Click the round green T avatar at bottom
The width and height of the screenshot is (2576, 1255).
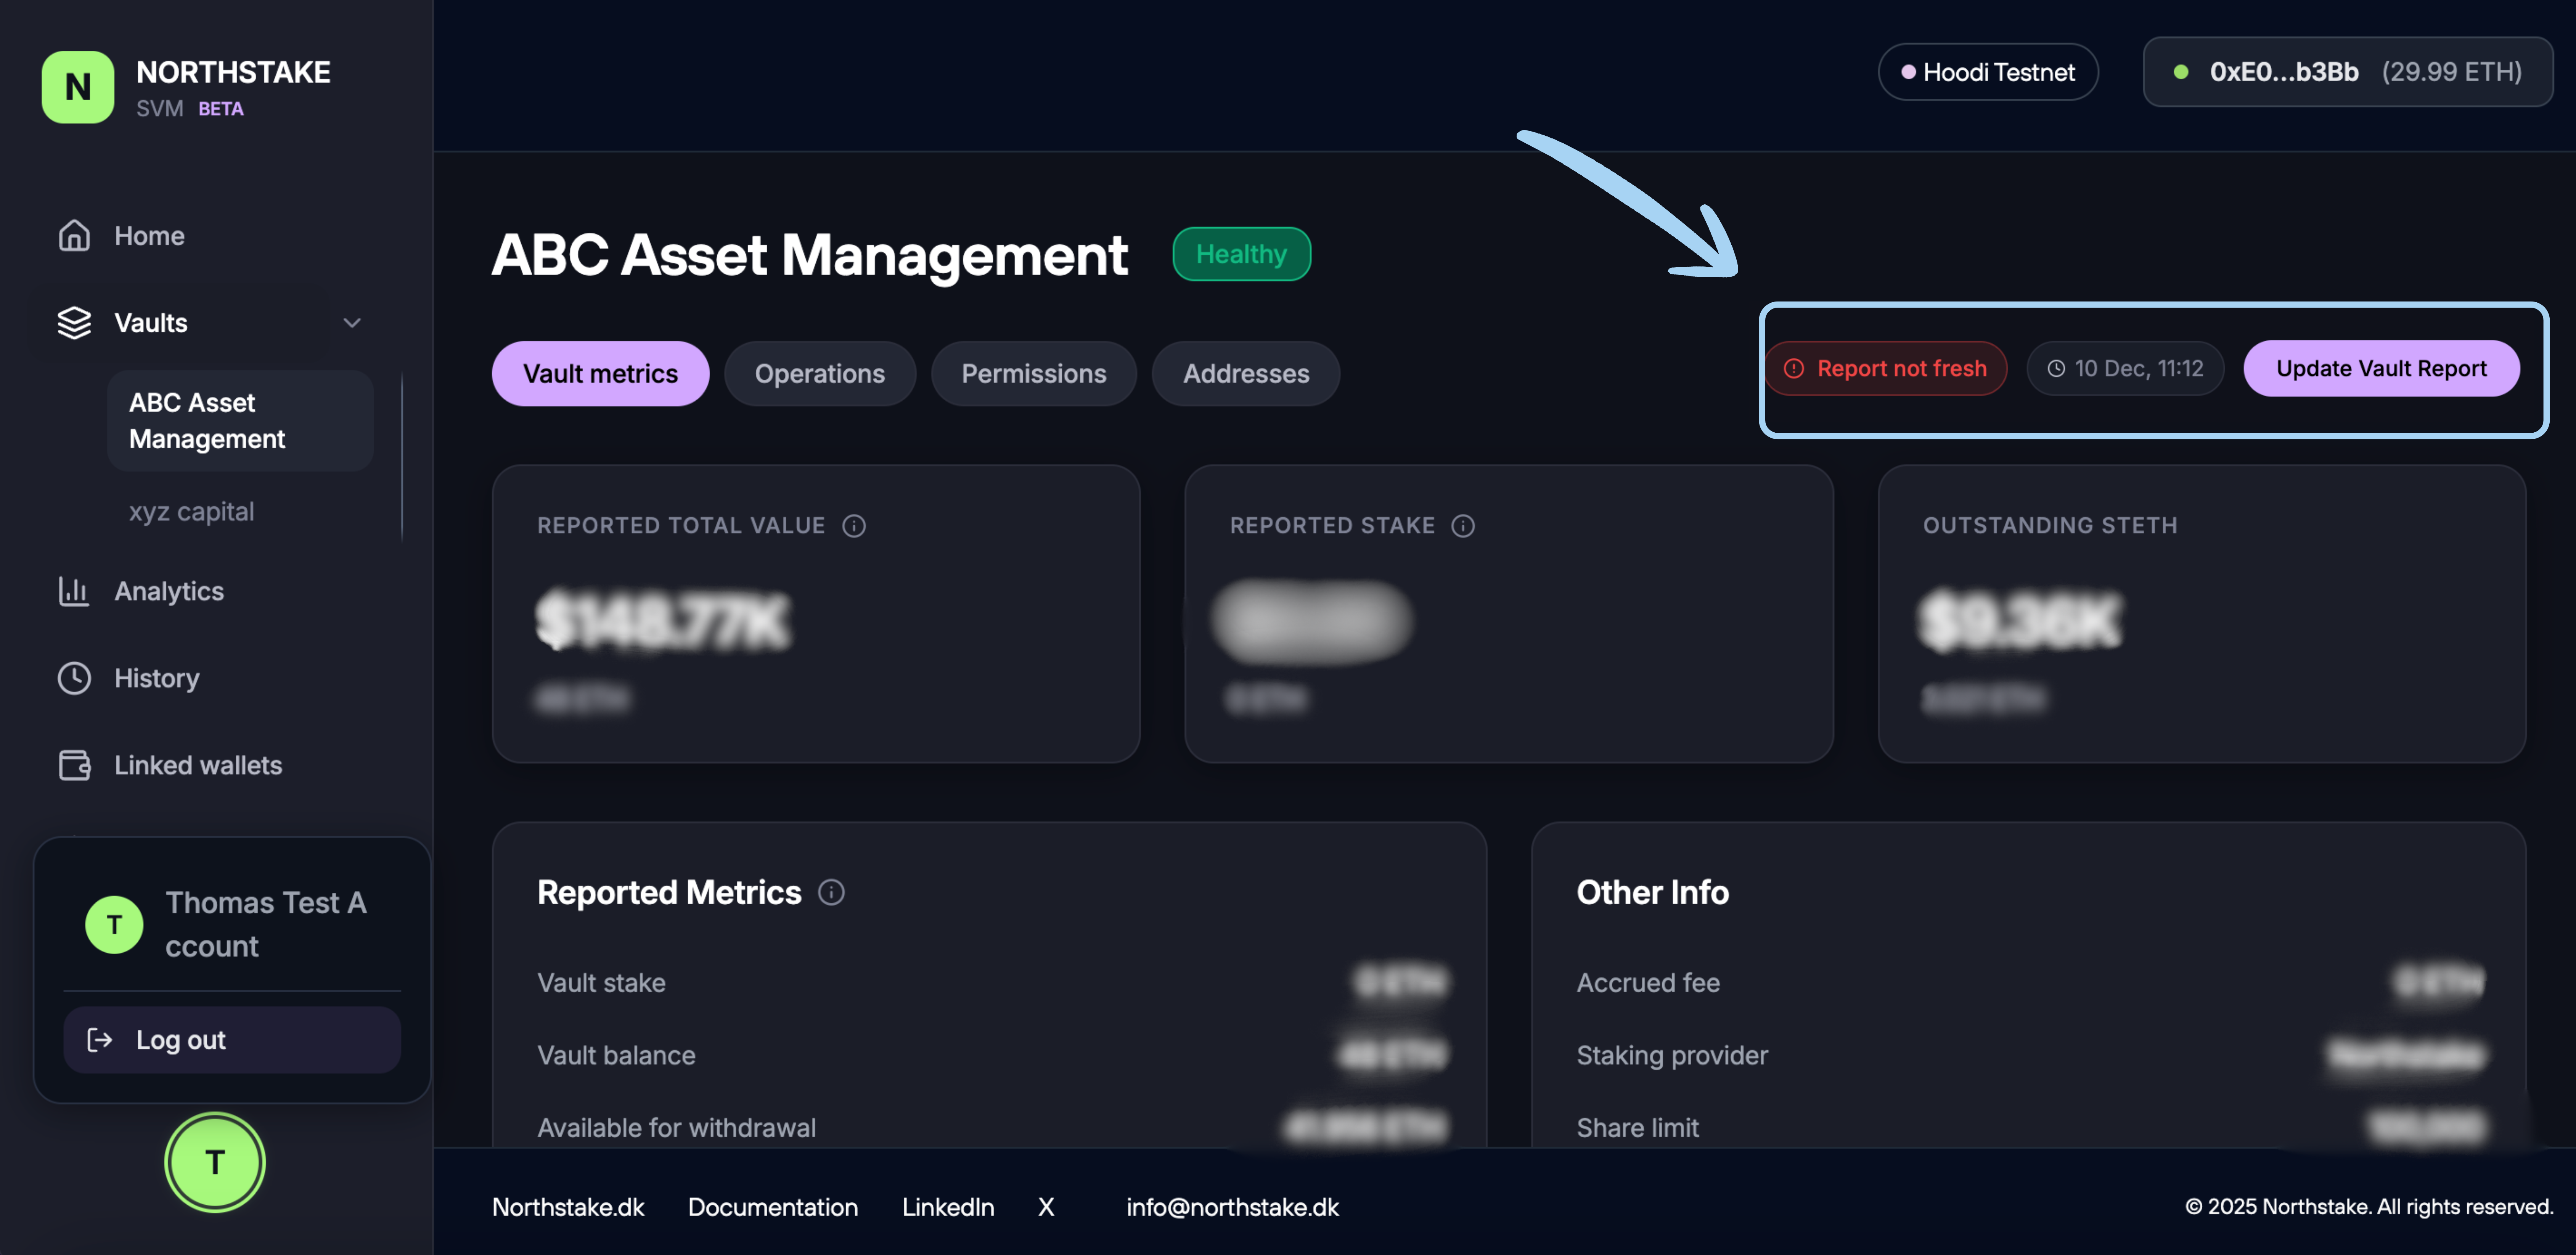pos(215,1162)
